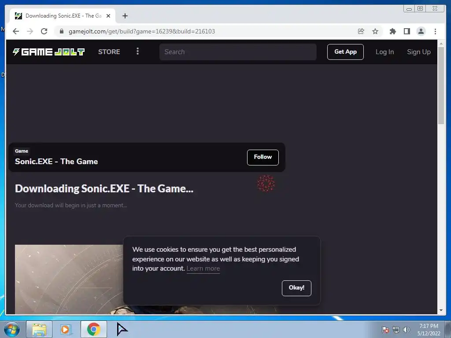Open the Action Center flag icon
This screenshot has width=451, height=338.
[385, 330]
